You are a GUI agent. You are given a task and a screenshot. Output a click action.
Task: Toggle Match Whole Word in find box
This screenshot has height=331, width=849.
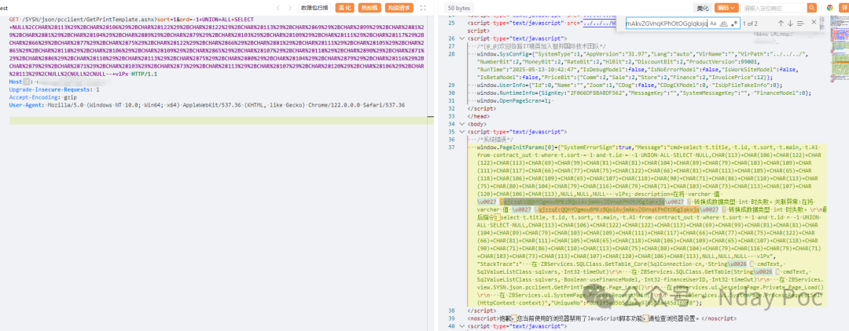(724, 24)
